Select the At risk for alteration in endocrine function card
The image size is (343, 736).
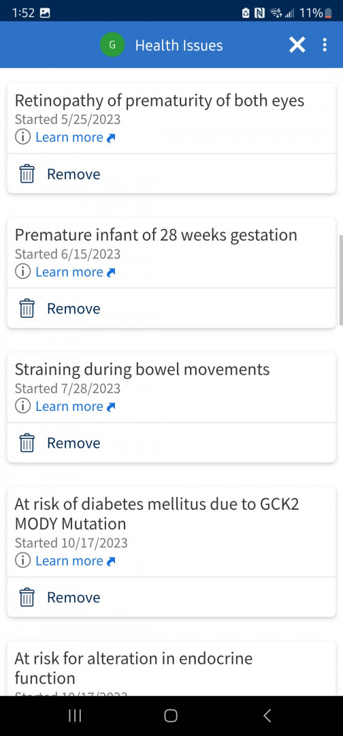point(171,669)
